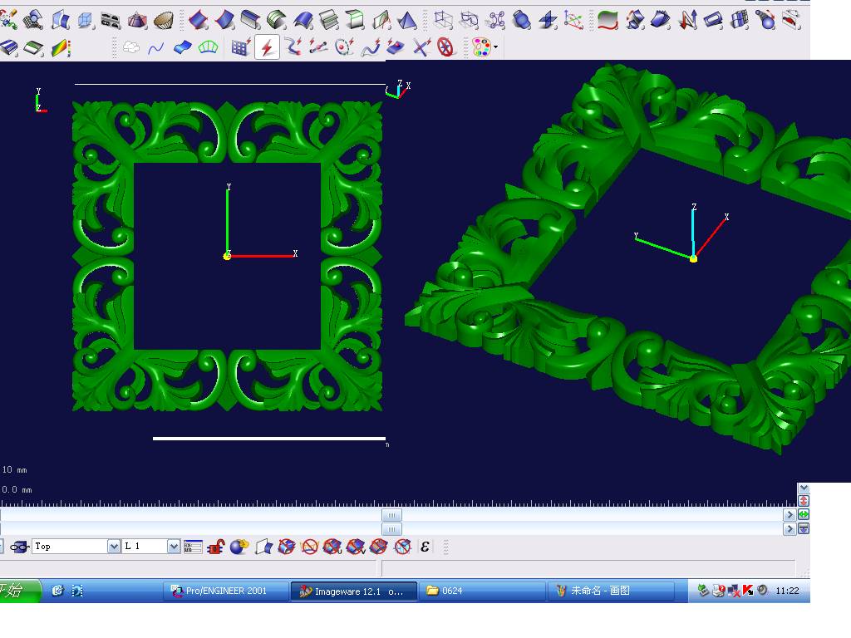Click the down arrow above the ruler's right end
Screen dimensions: 851x638
(x=804, y=488)
